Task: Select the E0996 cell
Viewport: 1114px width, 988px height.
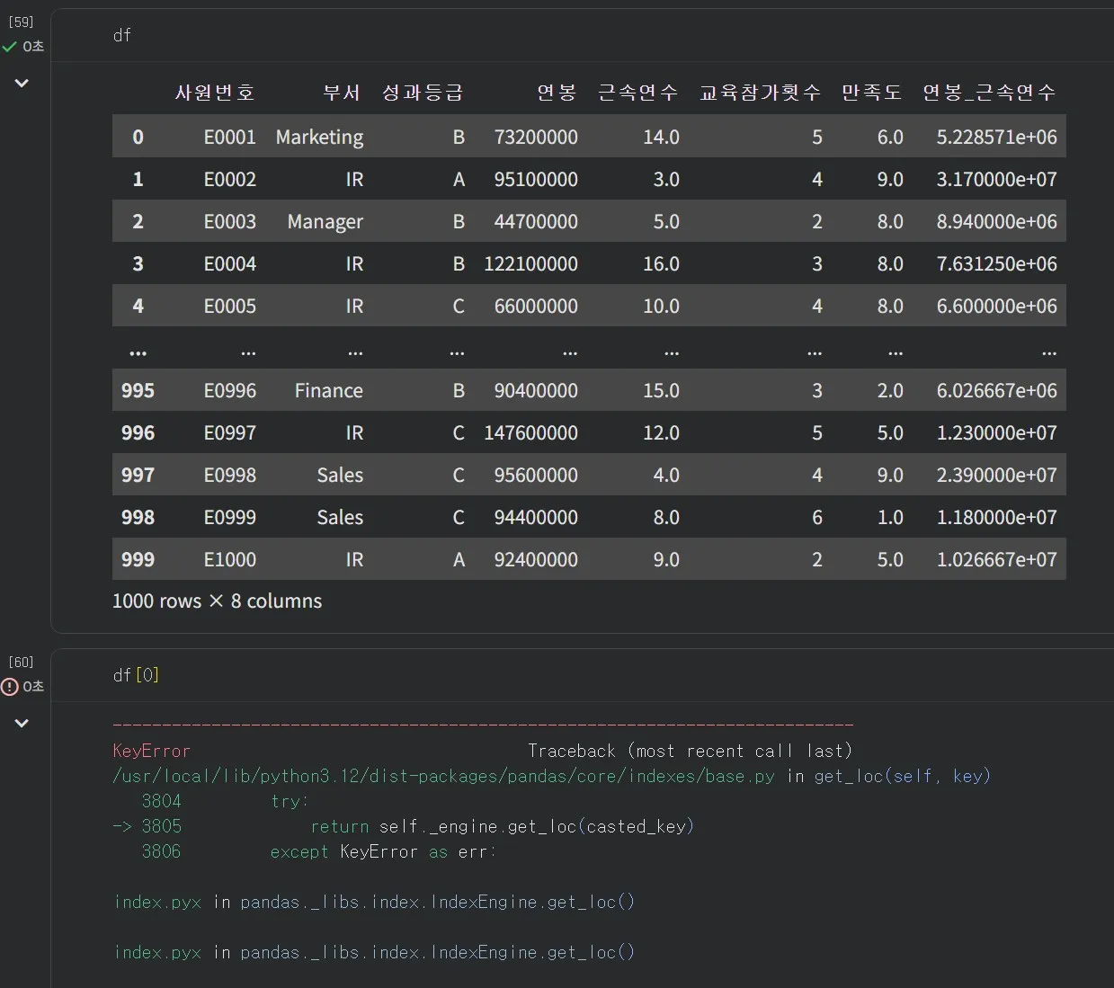Action: [x=230, y=390]
